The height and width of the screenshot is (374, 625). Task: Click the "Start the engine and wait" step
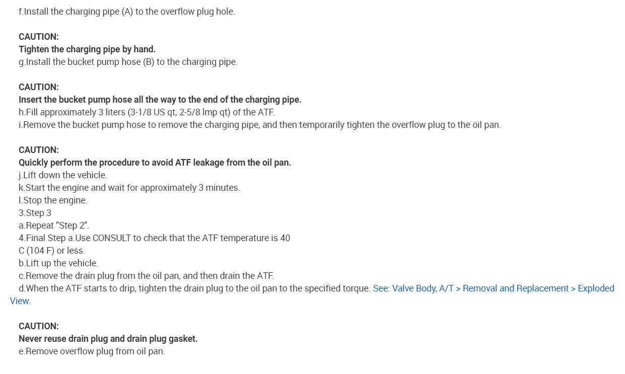point(129,188)
